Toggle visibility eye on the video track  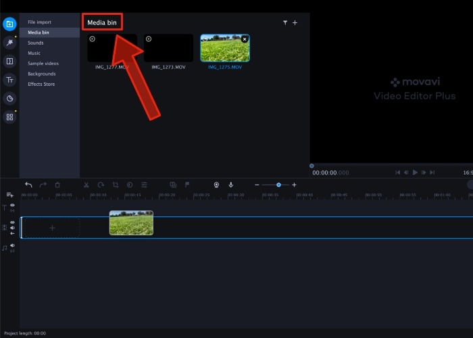pyautogui.click(x=12, y=222)
